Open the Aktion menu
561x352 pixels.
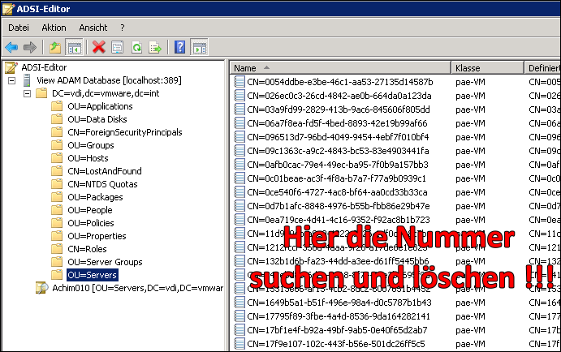pyautogui.click(x=54, y=27)
